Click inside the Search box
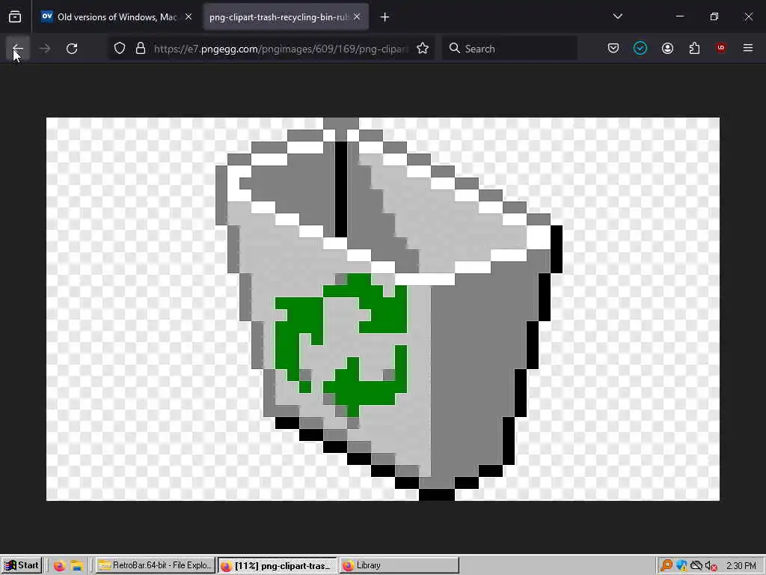The height and width of the screenshot is (575, 766). pos(510,49)
